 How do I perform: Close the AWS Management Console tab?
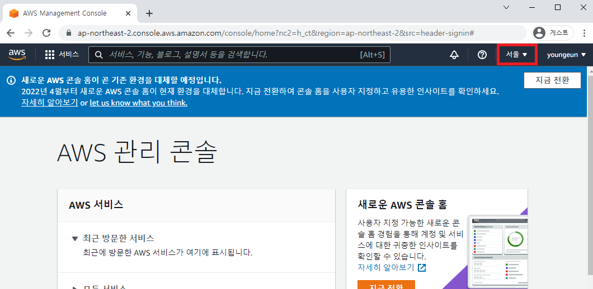pyautogui.click(x=128, y=13)
